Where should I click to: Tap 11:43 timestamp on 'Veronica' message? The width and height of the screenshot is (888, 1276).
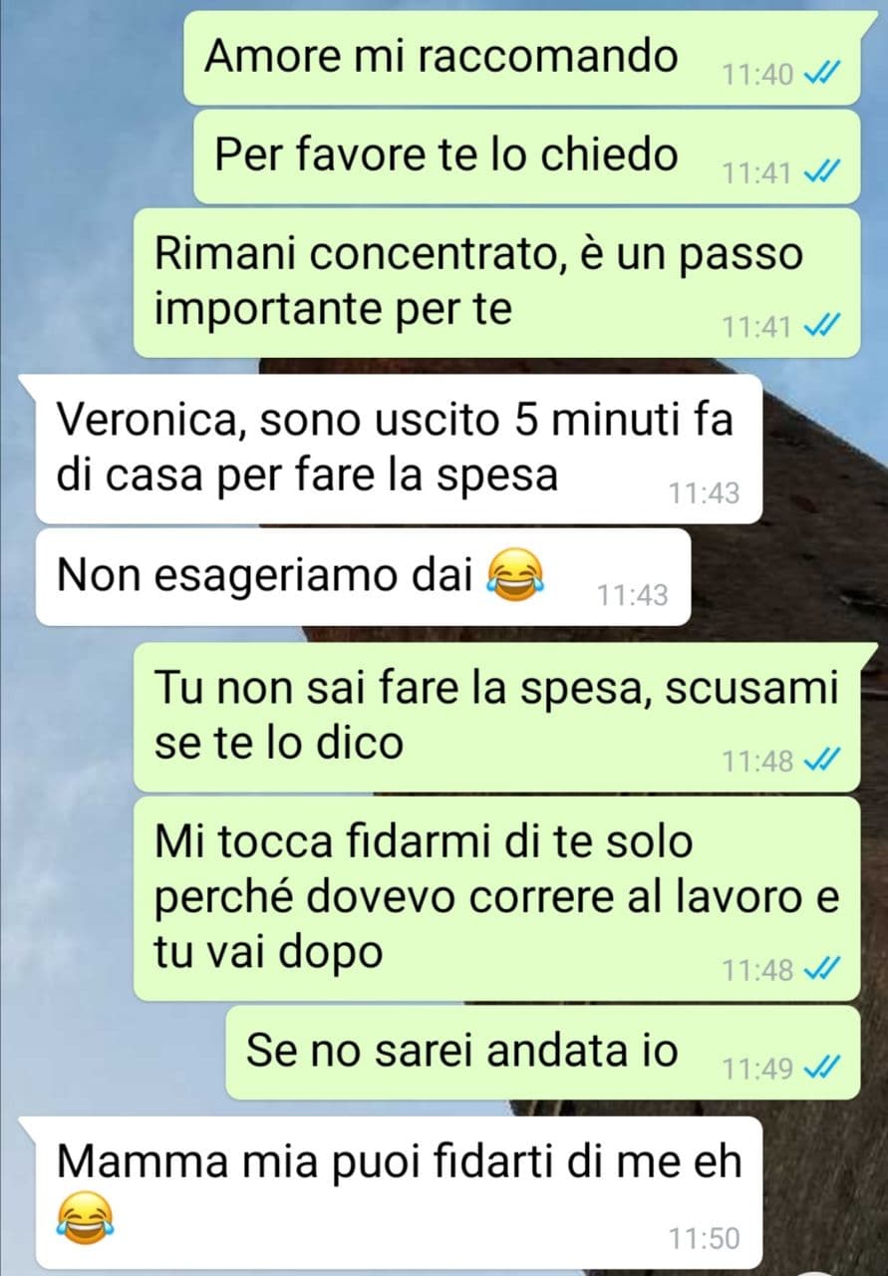705,491
